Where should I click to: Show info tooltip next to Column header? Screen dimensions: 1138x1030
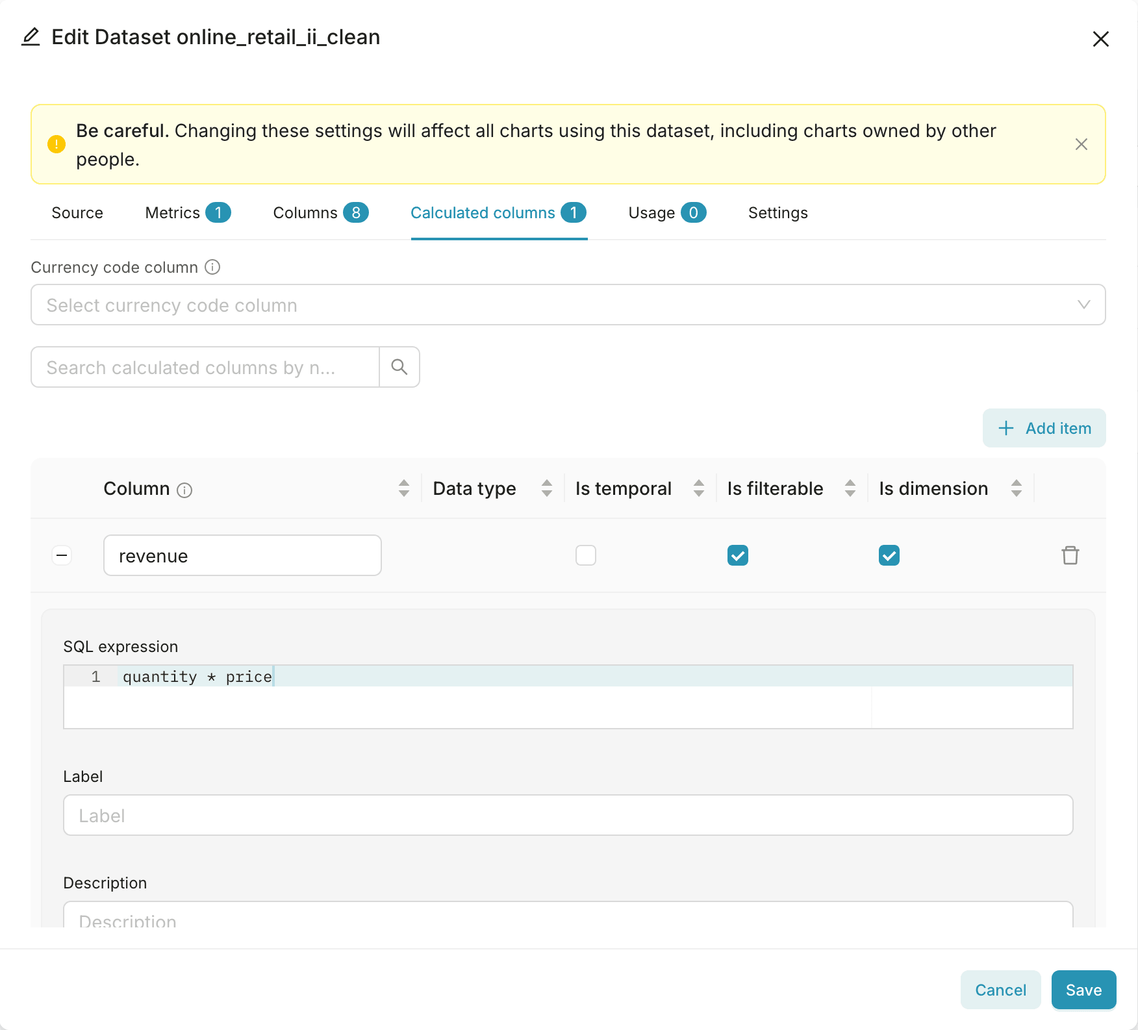tap(184, 490)
